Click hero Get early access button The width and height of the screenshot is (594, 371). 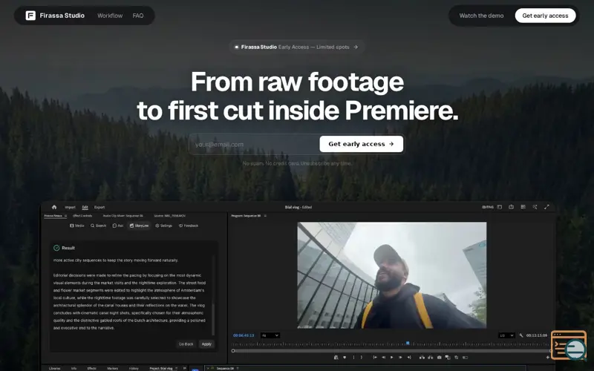pos(361,144)
